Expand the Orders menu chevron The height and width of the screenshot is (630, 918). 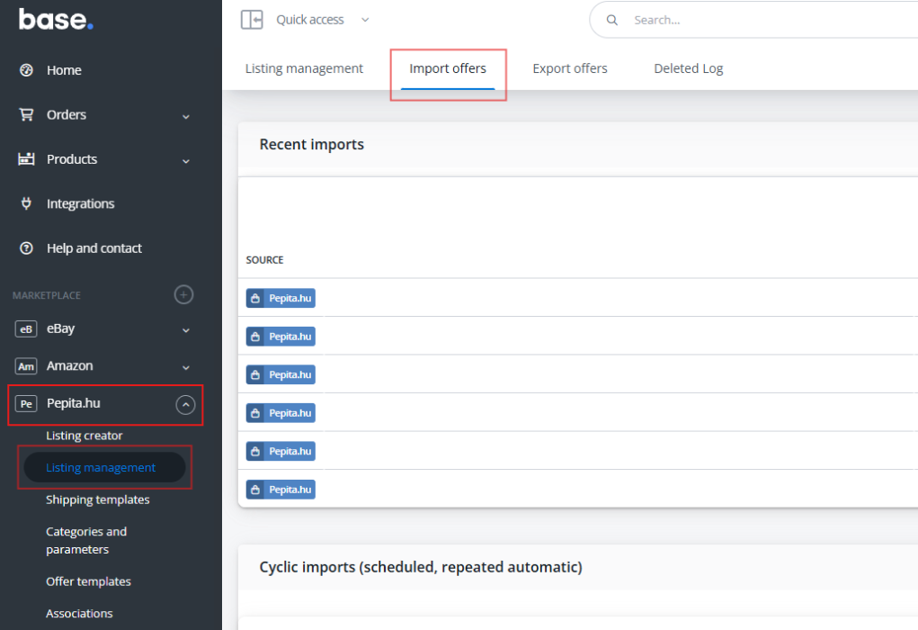point(185,117)
